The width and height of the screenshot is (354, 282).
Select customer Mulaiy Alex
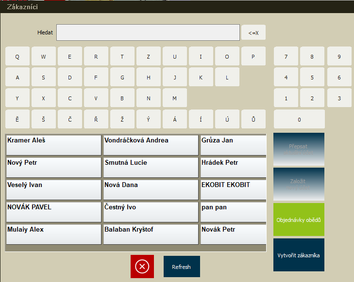[x=53, y=234]
